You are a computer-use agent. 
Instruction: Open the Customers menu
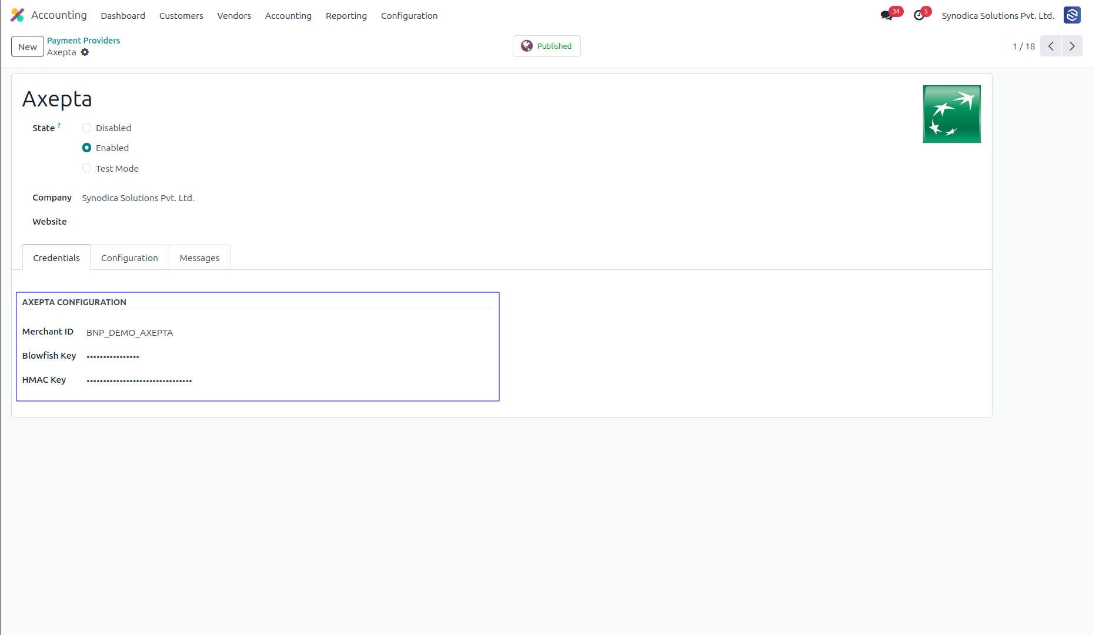[181, 15]
